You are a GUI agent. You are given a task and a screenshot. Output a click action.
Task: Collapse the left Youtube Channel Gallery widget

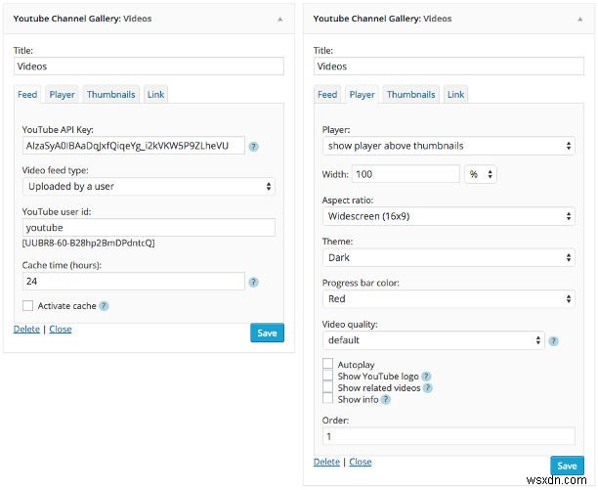tap(279, 20)
